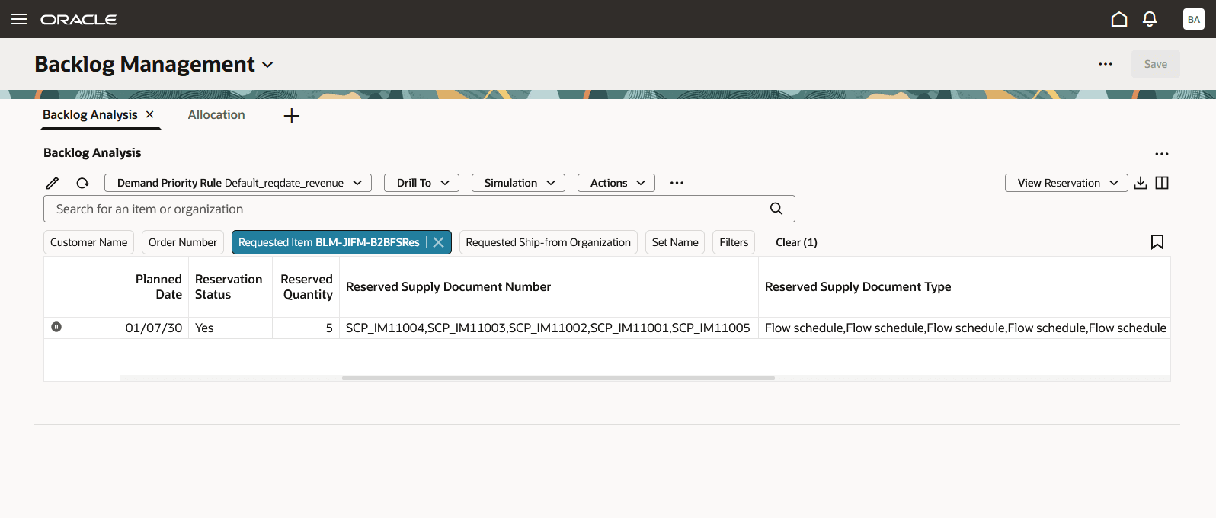Viewport: 1216px width, 518px height.
Task: Click the Backlog Analysis section heading
Action: (92, 152)
